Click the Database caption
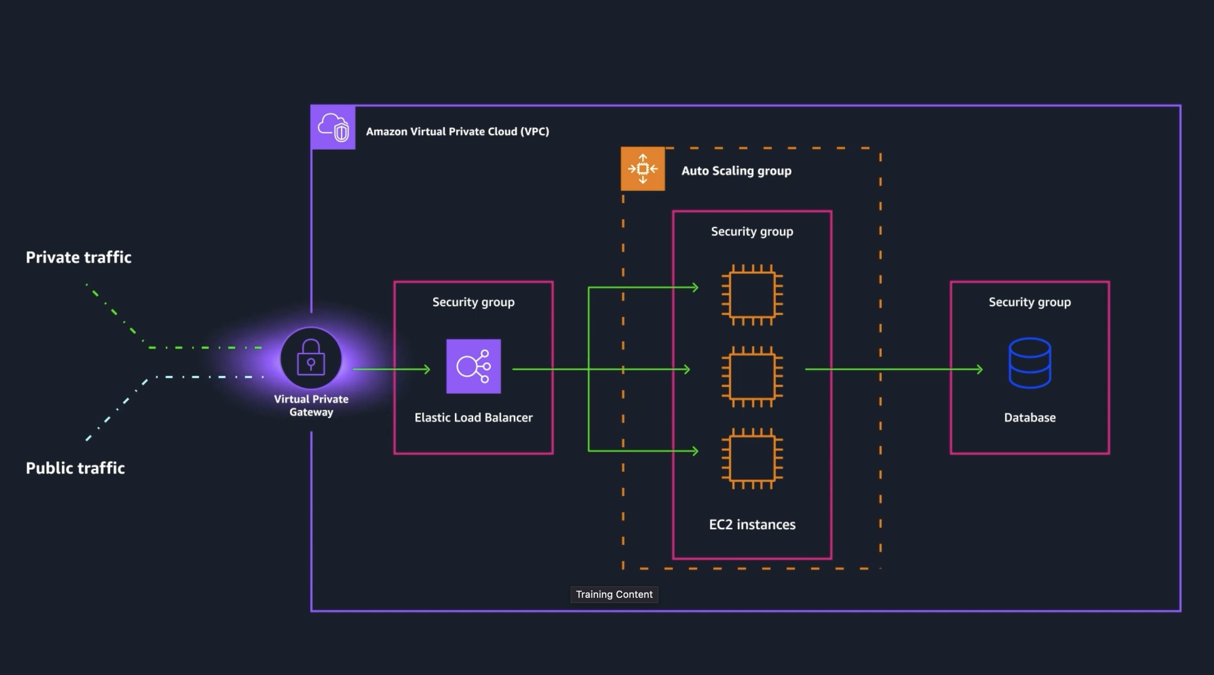Image resolution: width=1214 pixels, height=675 pixels. 1030,417
